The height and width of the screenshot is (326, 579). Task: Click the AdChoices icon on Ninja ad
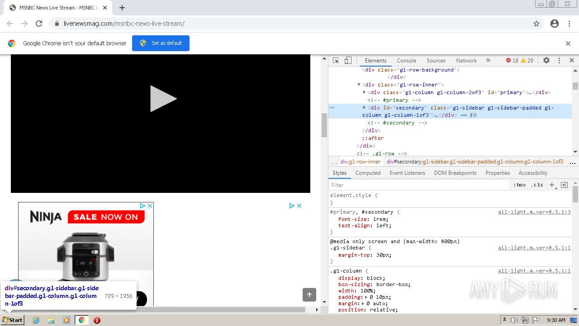tap(142, 206)
